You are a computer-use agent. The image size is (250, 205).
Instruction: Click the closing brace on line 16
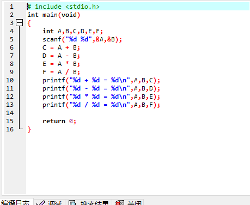coord(29,130)
